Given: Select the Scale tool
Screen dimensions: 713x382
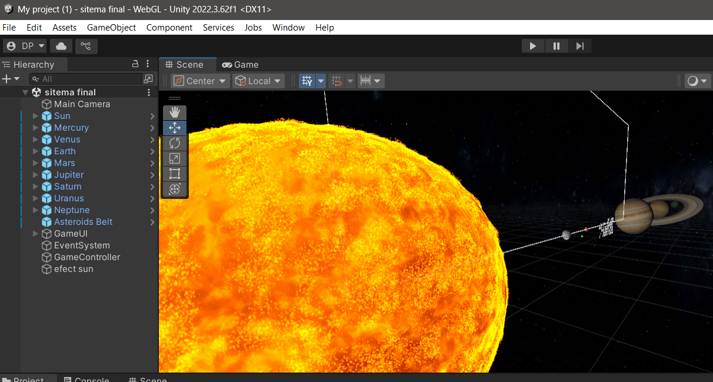Looking at the screenshot, I should coord(175,158).
